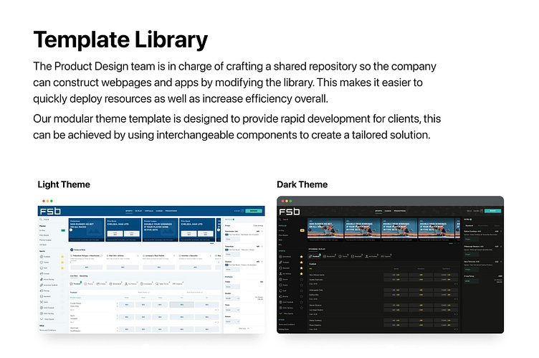Screen dimensions: 539x358
Task: Open Double stake dropdown in Light Theme betslip
Action: click(x=232, y=298)
